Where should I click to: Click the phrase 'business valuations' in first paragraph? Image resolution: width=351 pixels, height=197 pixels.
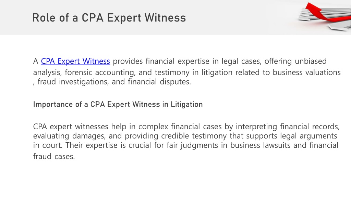(x=307, y=73)
